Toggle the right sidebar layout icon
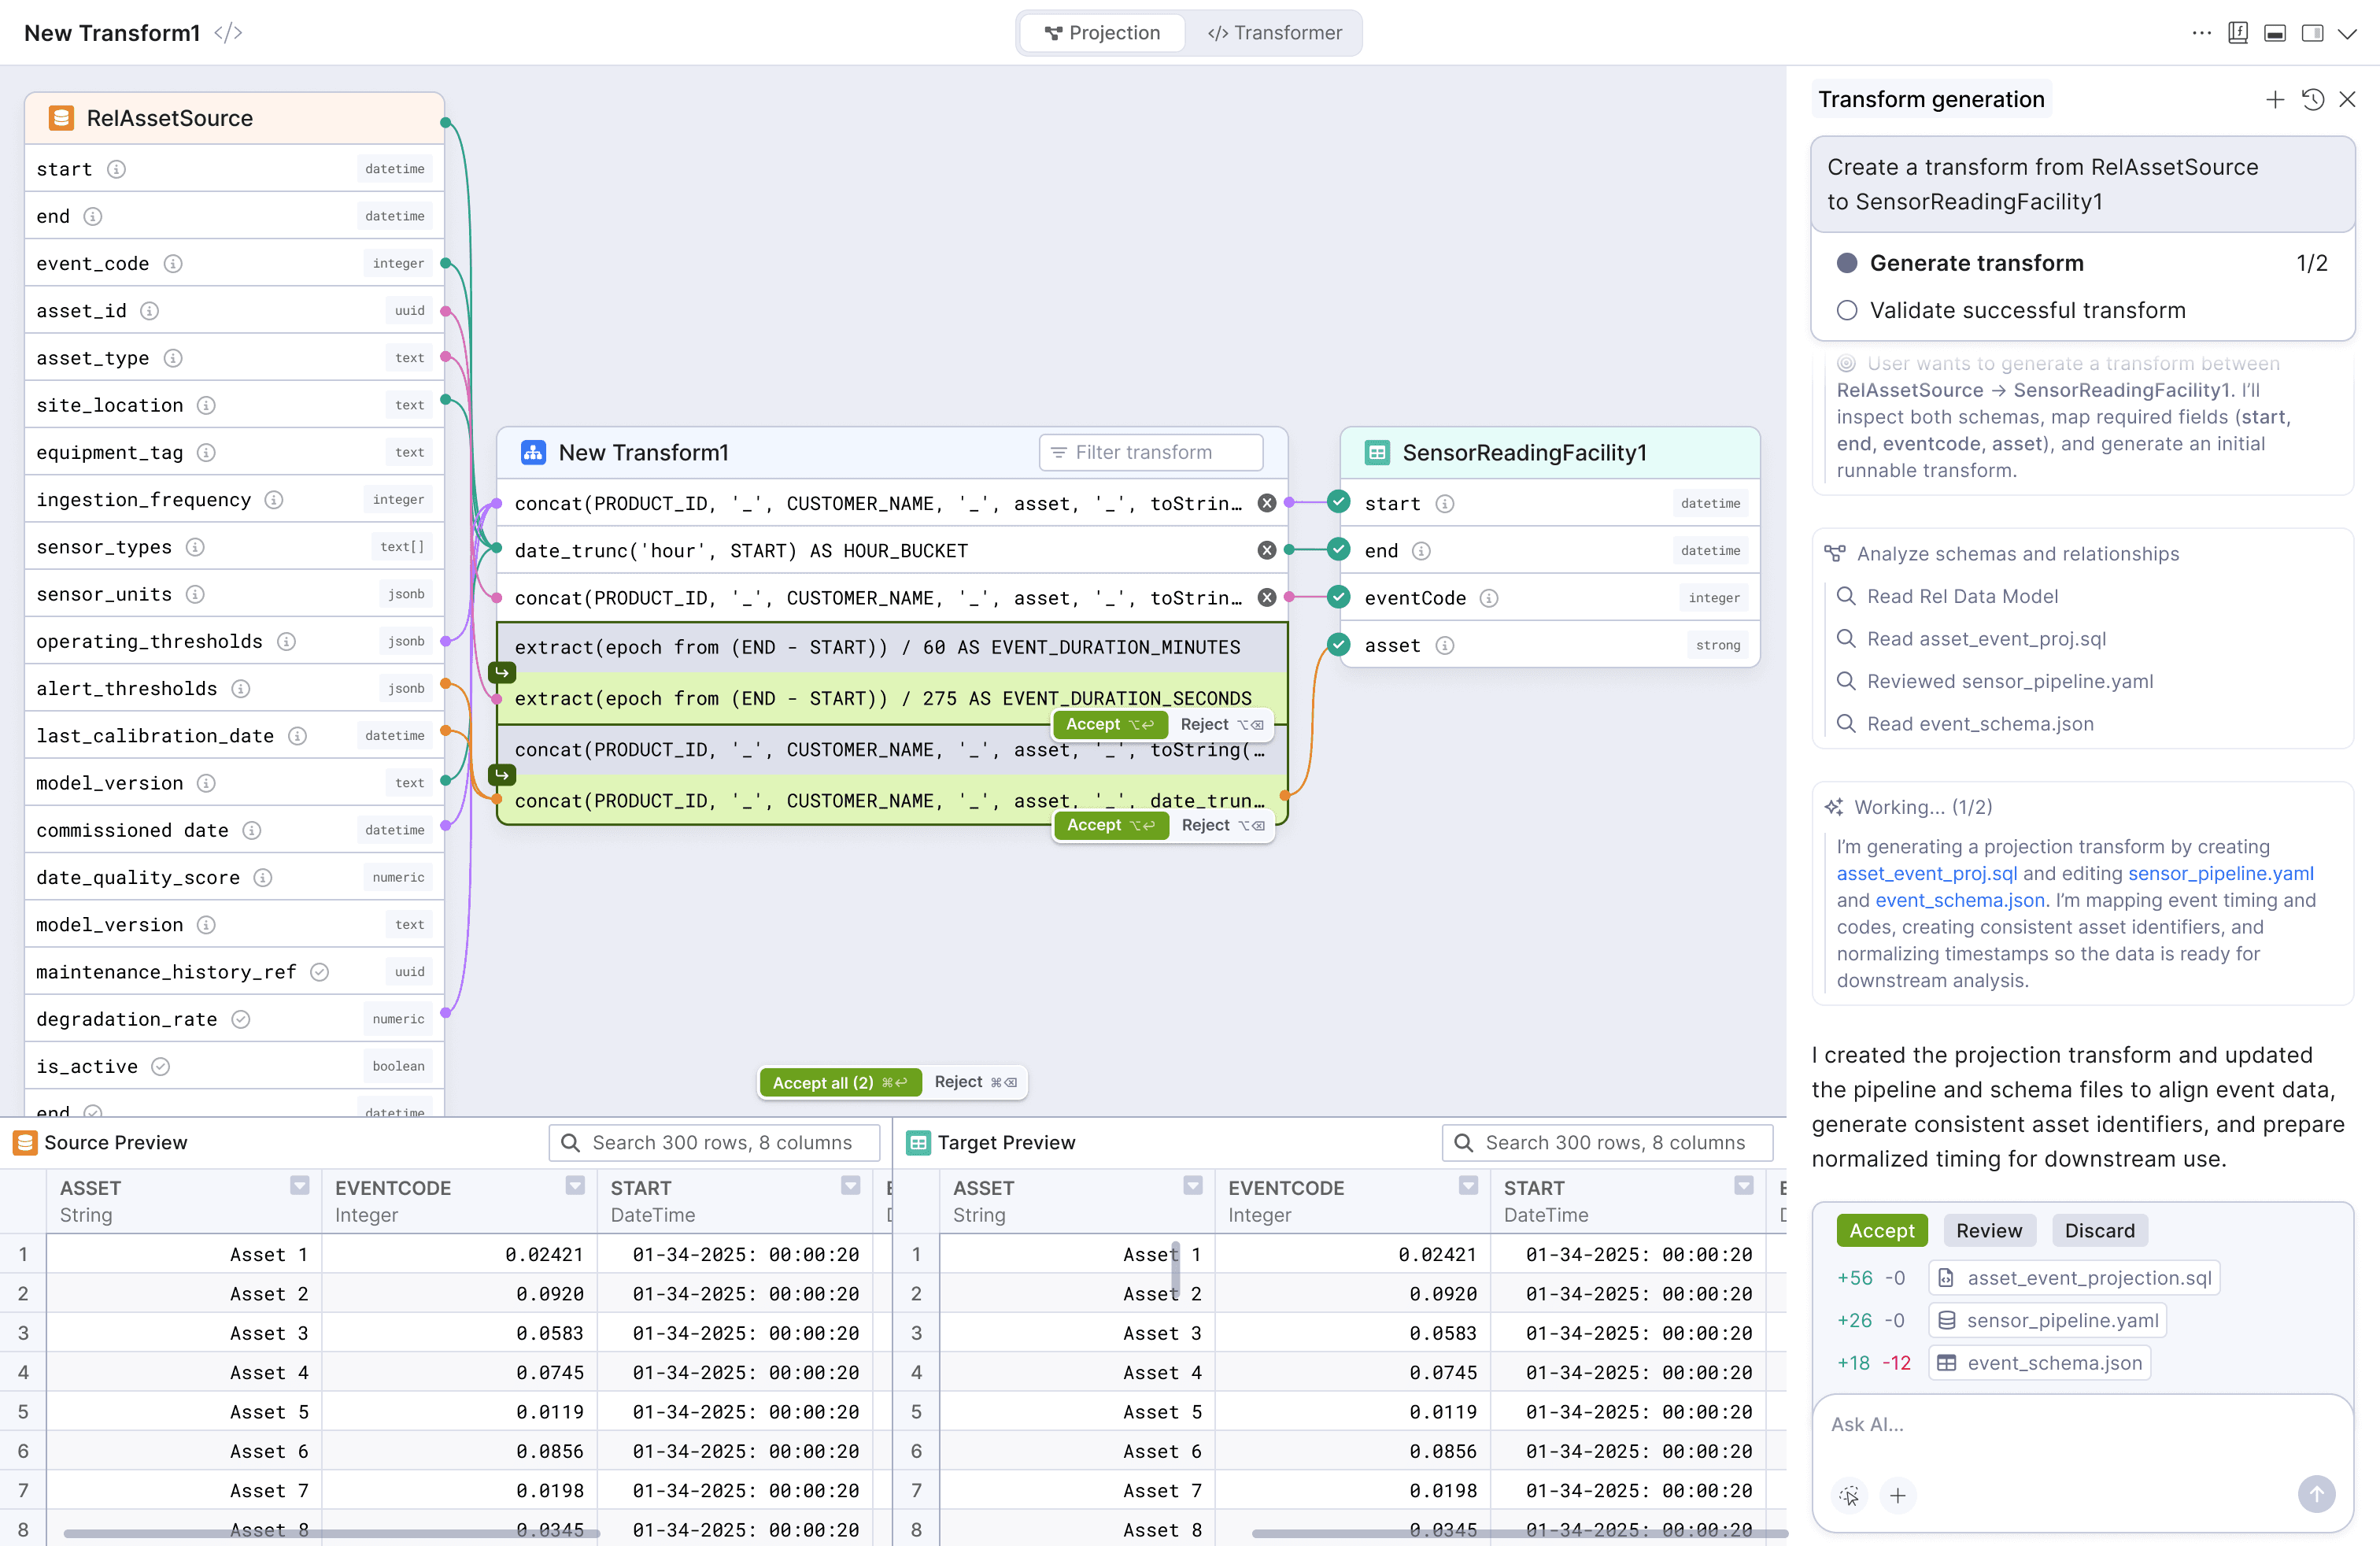This screenshot has width=2380, height=1546. click(x=2312, y=33)
